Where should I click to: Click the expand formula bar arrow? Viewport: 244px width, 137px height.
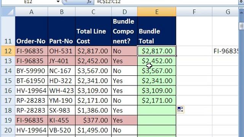(x=241, y=2)
